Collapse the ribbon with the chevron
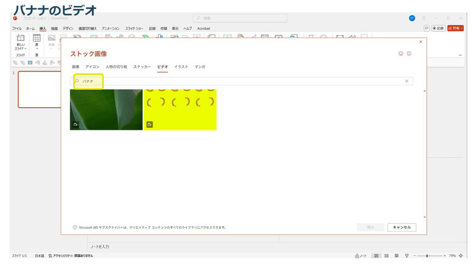This screenshot has height=268, width=476. click(460, 55)
